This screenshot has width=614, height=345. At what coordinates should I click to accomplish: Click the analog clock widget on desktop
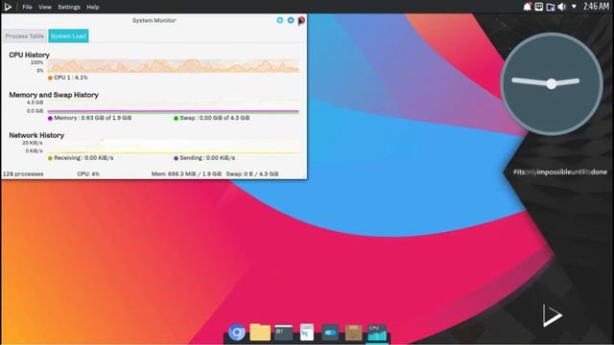click(552, 83)
